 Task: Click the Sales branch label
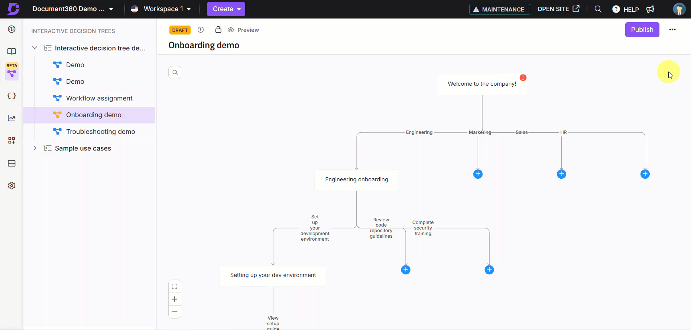pos(522,132)
